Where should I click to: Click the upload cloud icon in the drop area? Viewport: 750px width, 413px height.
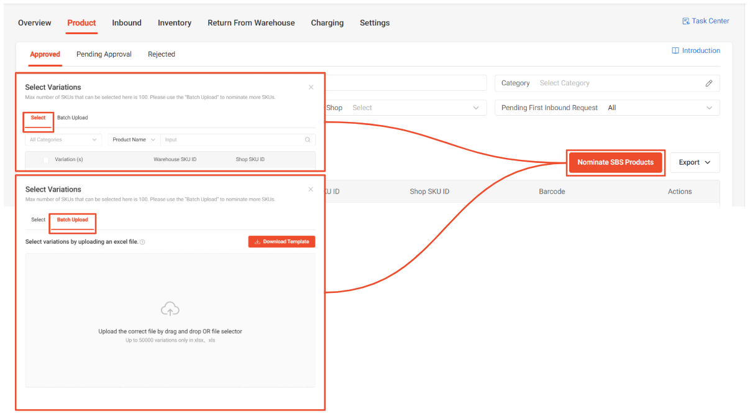pos(170,308)
